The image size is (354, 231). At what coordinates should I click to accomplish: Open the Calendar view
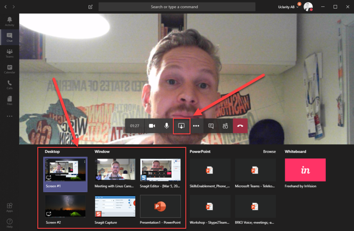pos(9,69)
